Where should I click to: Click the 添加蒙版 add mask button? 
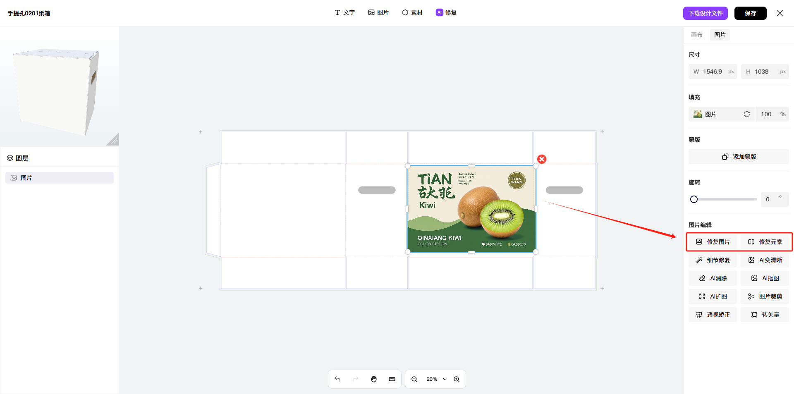coord(739,157)
